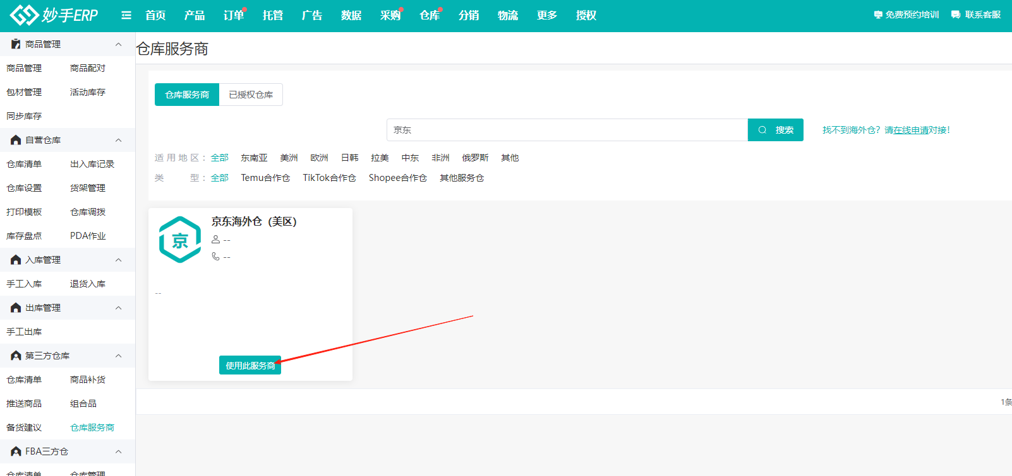
Task: Open 备货建议 in the sidebar
Action: (24, 427)
